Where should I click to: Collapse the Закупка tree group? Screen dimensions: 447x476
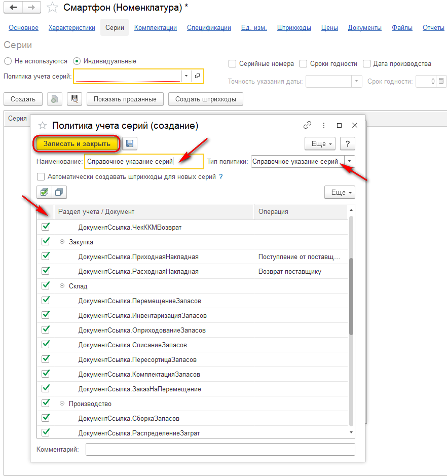(62, 242)
